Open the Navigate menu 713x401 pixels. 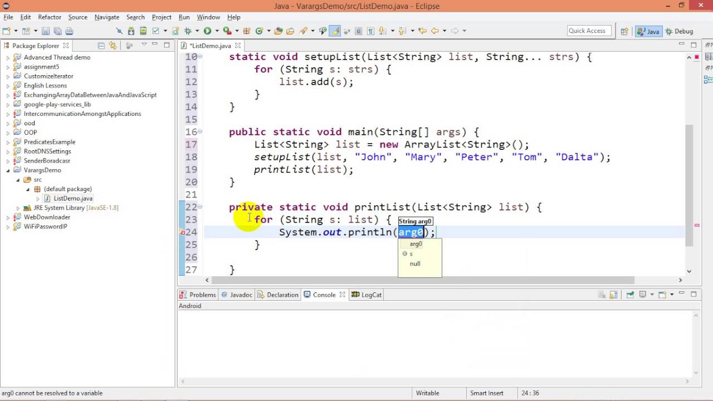coord(107,17)
